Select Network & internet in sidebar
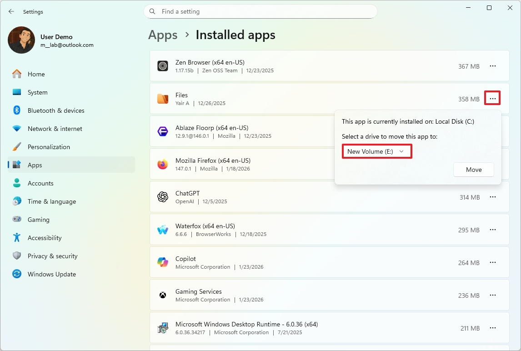The height and width of the screenshot is (351, 521). pos(55,129)
